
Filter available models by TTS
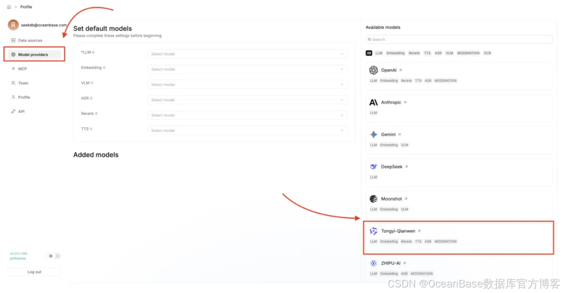(427, 53)
